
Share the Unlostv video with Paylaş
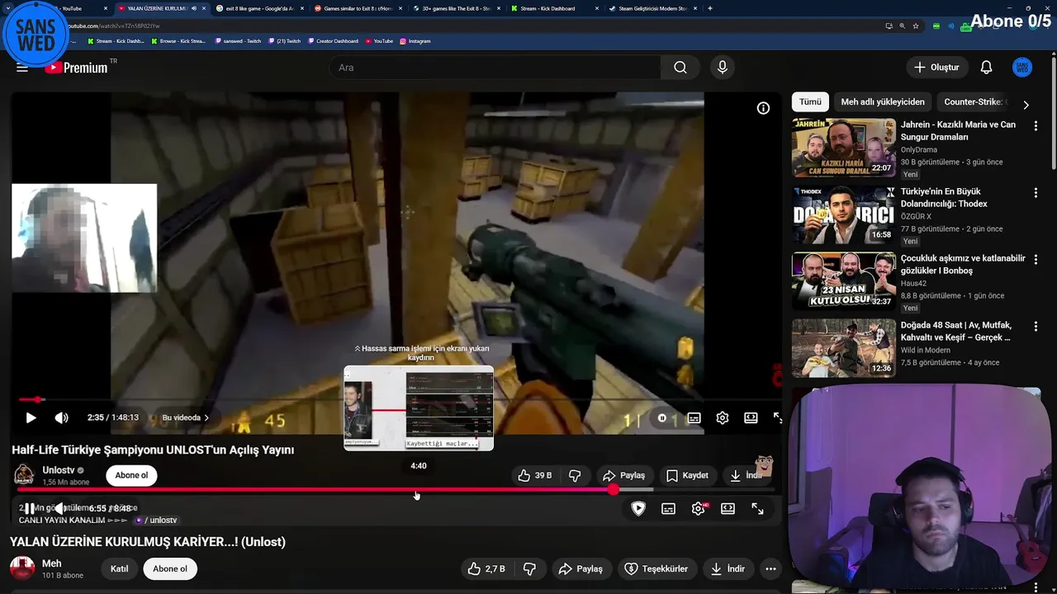[623, 476]
